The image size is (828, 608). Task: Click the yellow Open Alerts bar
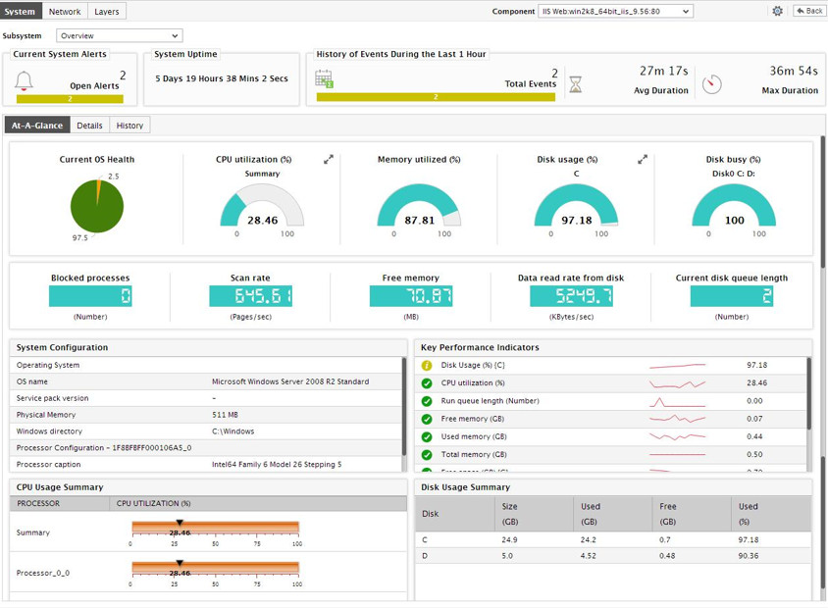pos(70,99)
